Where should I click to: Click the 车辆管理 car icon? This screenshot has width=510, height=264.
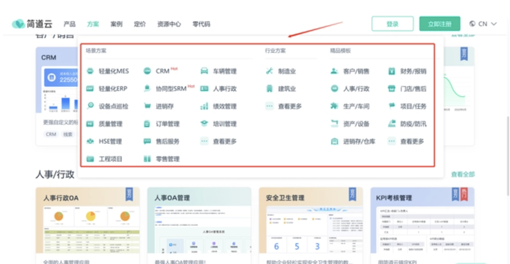click(204, 71)
